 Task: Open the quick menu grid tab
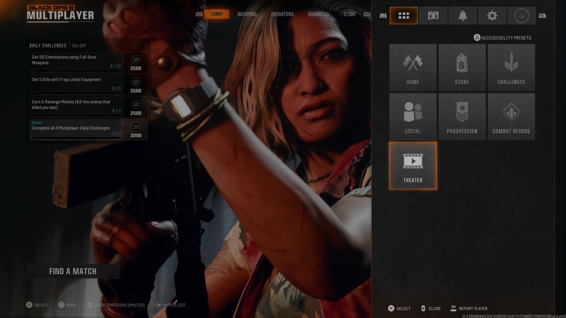point(404,16)
